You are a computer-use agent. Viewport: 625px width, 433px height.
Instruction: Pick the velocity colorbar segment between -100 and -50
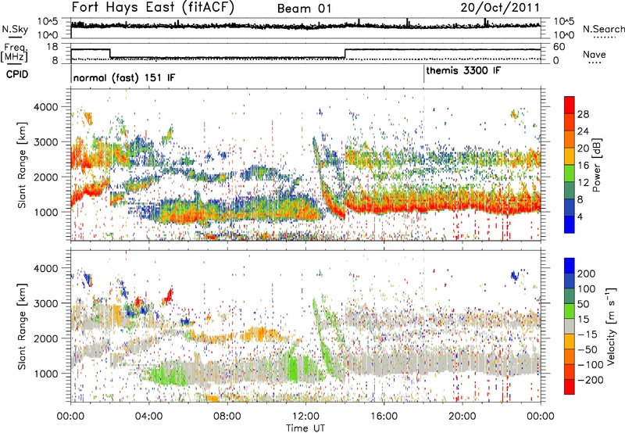(570, 356)
